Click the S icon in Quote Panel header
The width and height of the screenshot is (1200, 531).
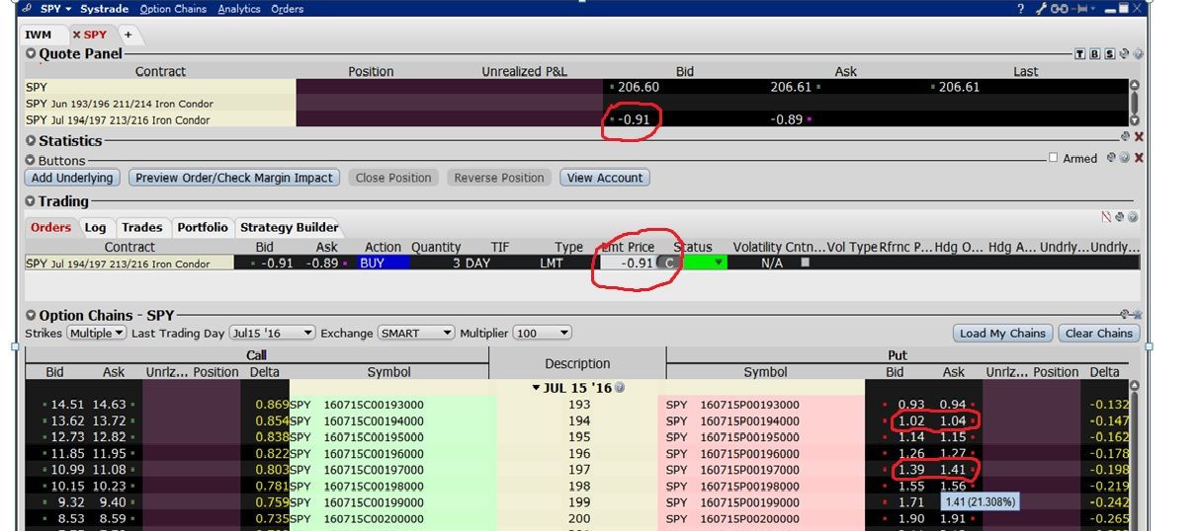coord(1110,54)
